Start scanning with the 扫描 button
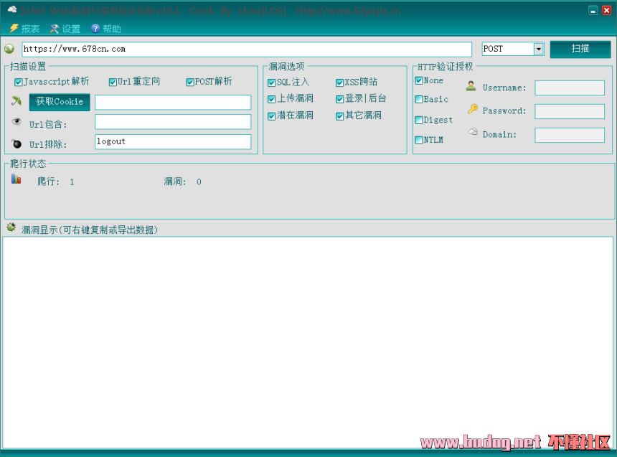Image resolution: width=617 pixels, height=457 pixels. (580, 49)
